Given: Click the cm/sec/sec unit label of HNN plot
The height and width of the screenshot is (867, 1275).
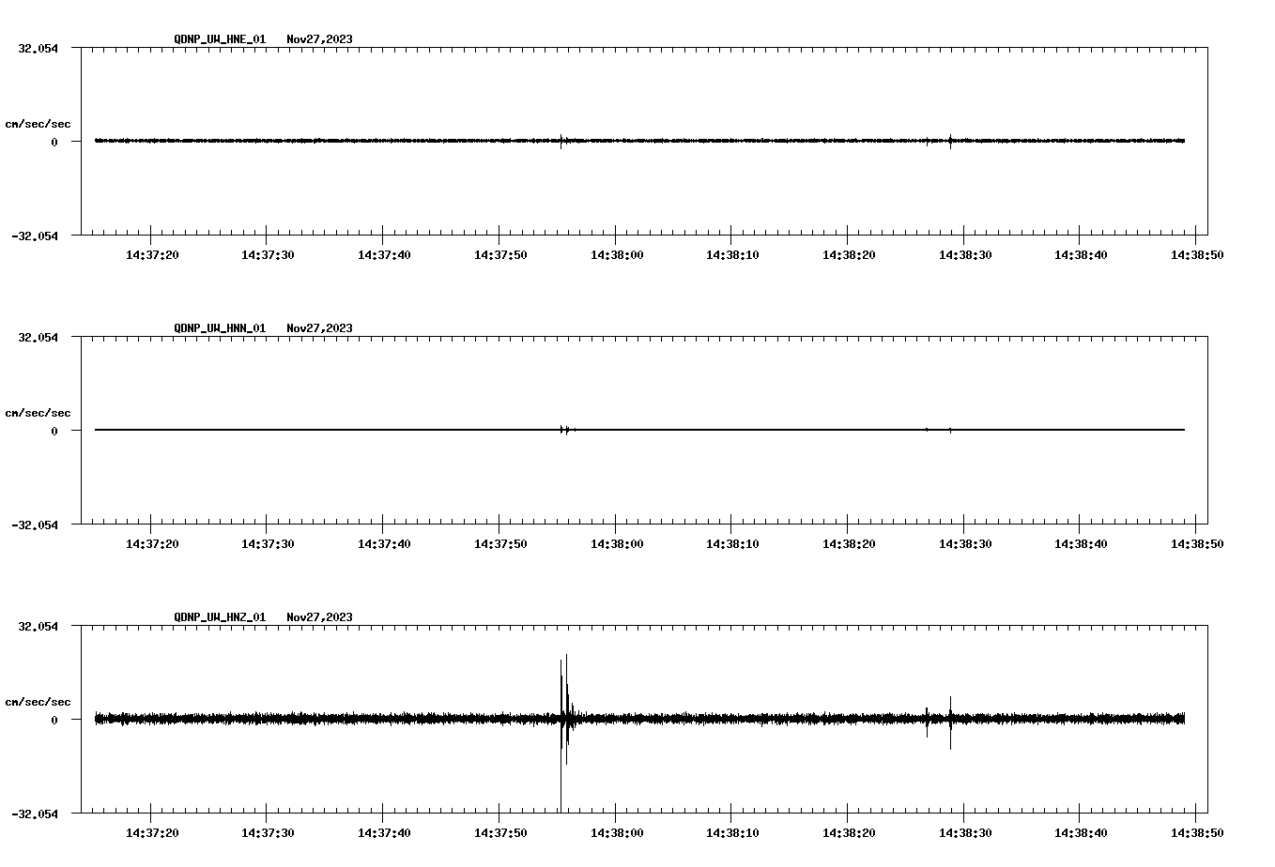Looking at the screenshot, I should (38, 413).
